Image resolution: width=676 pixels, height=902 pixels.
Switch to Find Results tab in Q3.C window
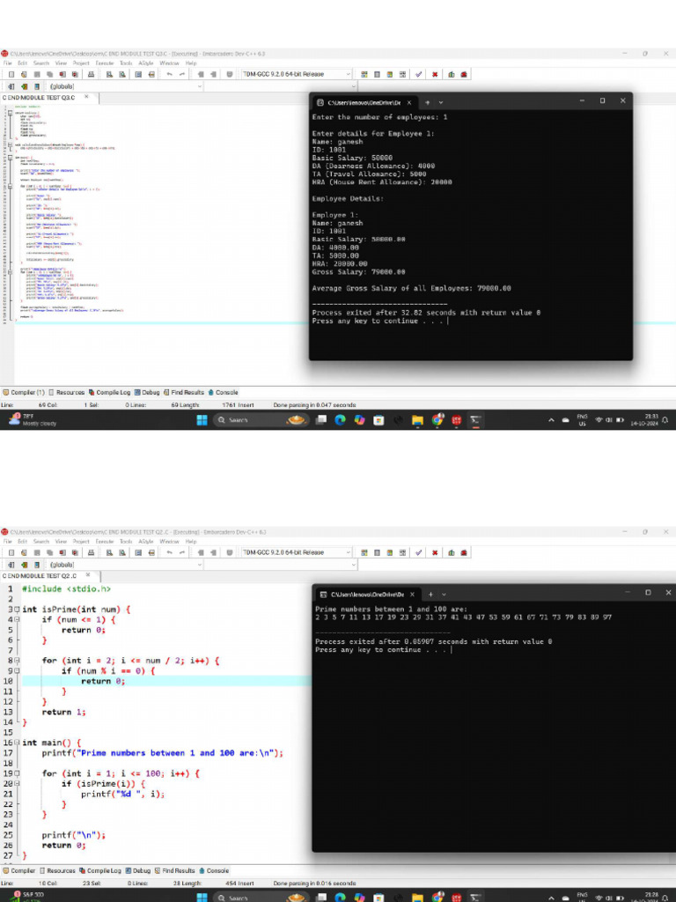pos(184,392)
